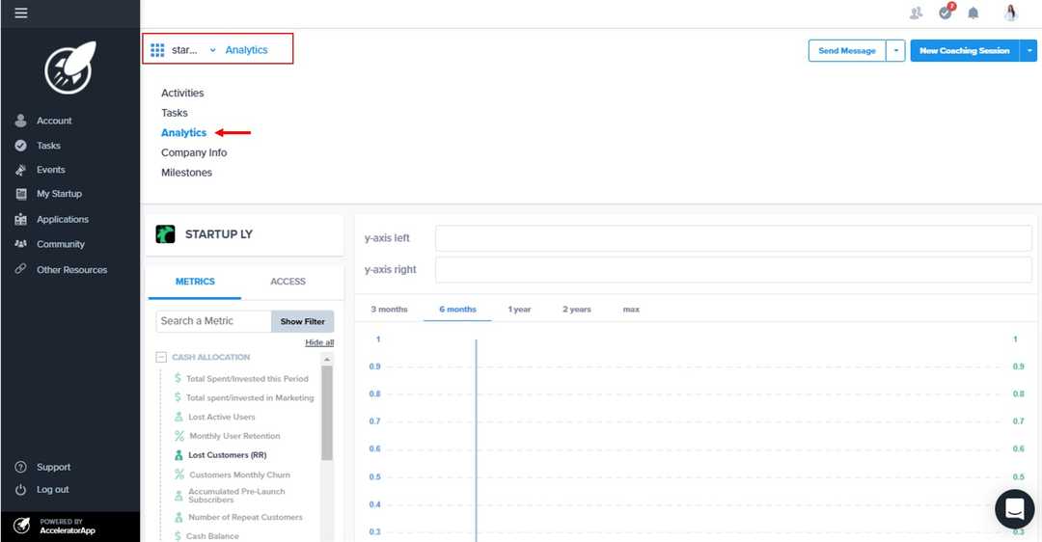Open the user avatar menu
The image size is (1042, 542).
pos(1011,13)
